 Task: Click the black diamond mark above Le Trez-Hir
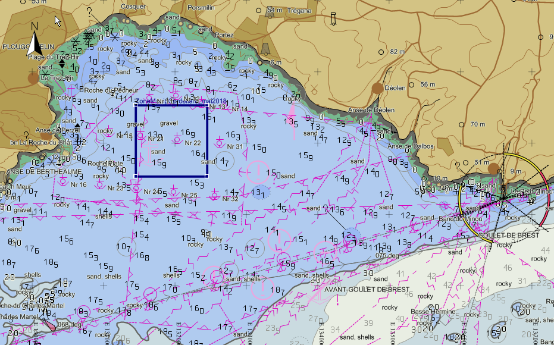61,63
